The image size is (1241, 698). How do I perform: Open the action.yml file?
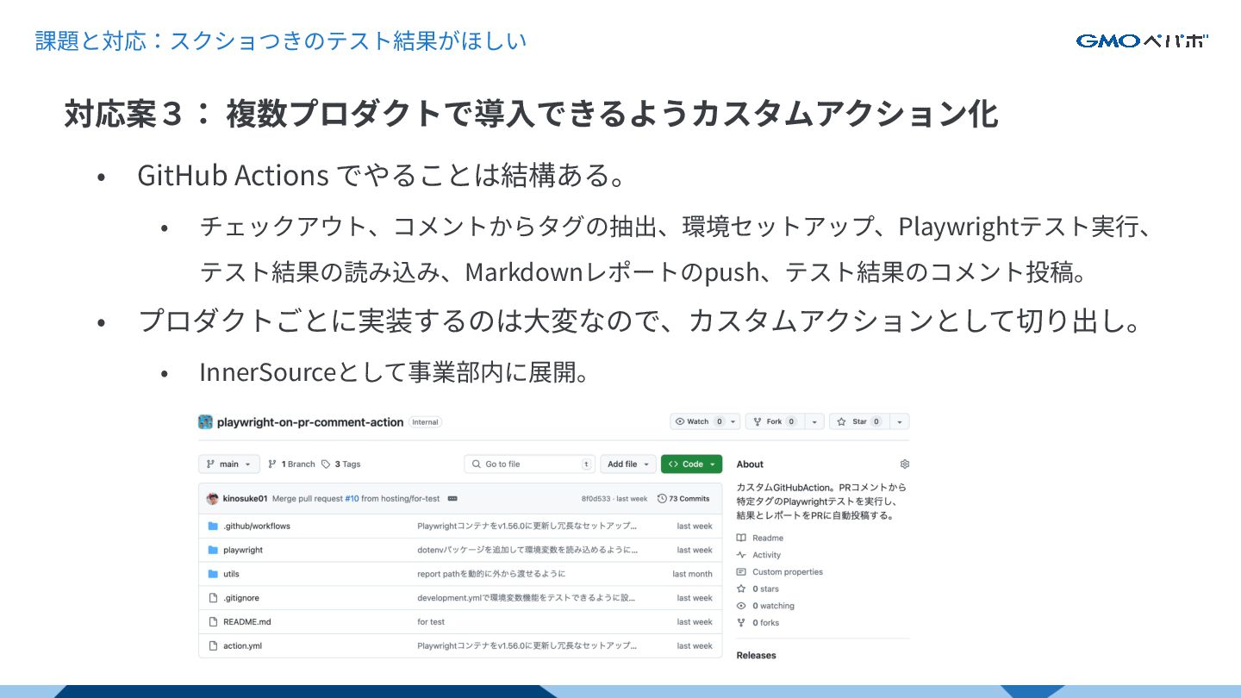pyautogui.click(x=242, y=645)
